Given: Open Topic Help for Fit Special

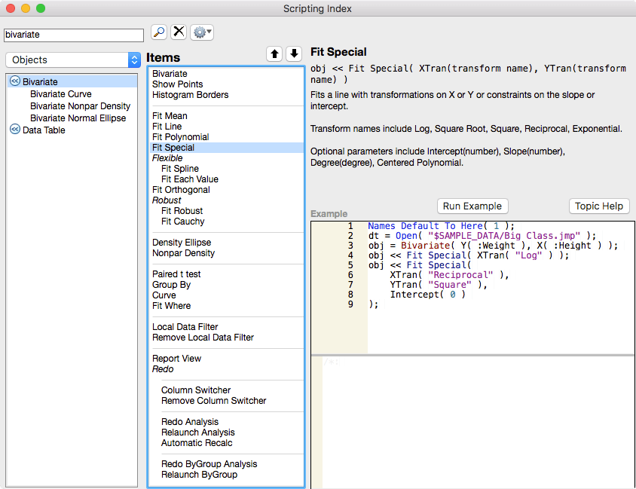Looking at the screenshot, I should point(599,206).
